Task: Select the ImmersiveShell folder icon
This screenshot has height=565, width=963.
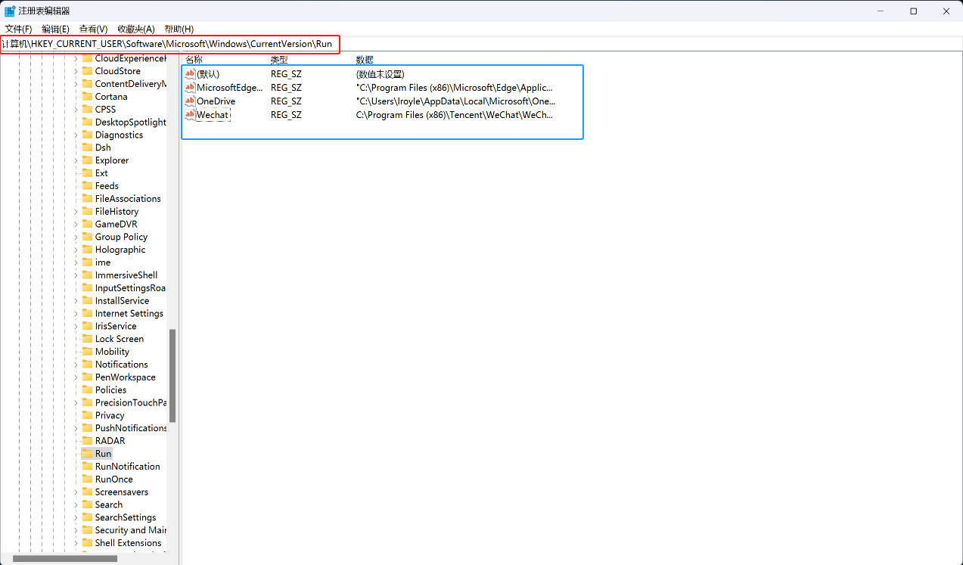Action: [x=87, y=275]
